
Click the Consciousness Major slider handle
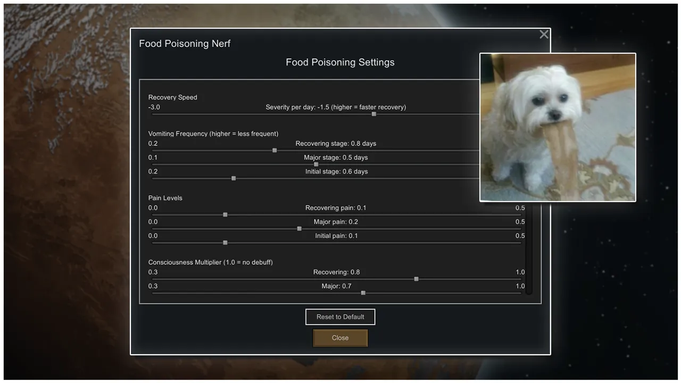pyautogui.click(x=363, y=293)
